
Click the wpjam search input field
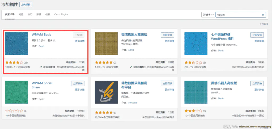coord(241,15)
